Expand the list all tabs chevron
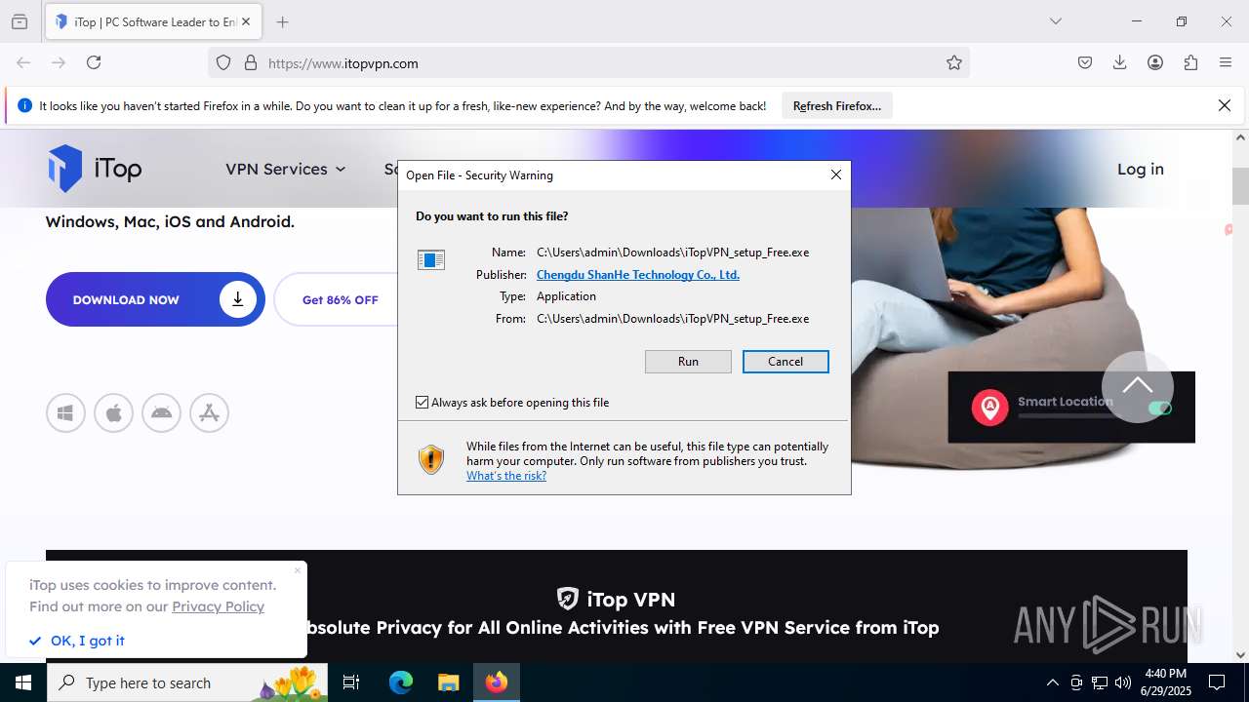 point(1056,21)
